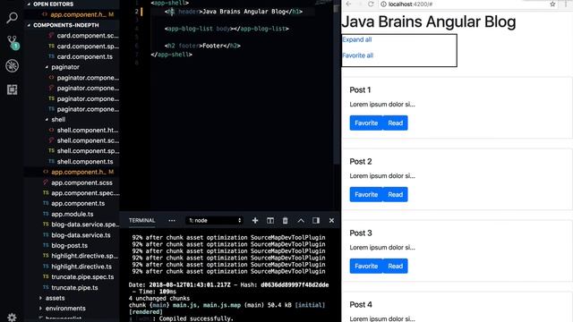The image size is (573, 322).
Task: Read Post 3
Action: (396, 267)
